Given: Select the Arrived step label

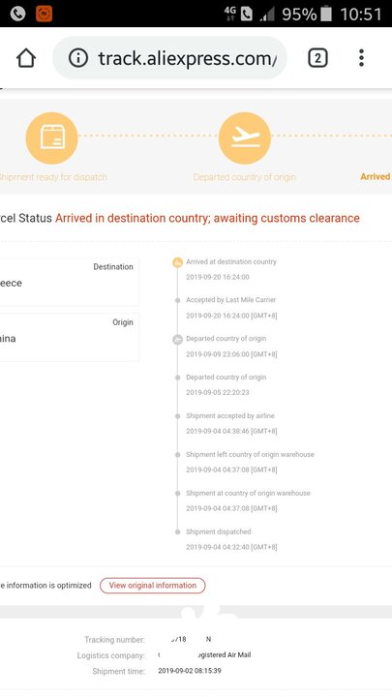Looking at the screenshot, I should tap(376, 176).
